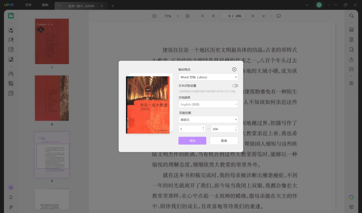362x213 pixels.
Task: Click the 导出 export button
Action: pos(192,141)
